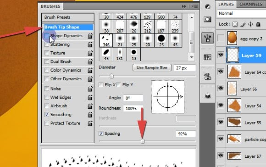Select the 212 scatter brush thumbnail
This screenshot has height=167, width=266.
click(147, 27)
